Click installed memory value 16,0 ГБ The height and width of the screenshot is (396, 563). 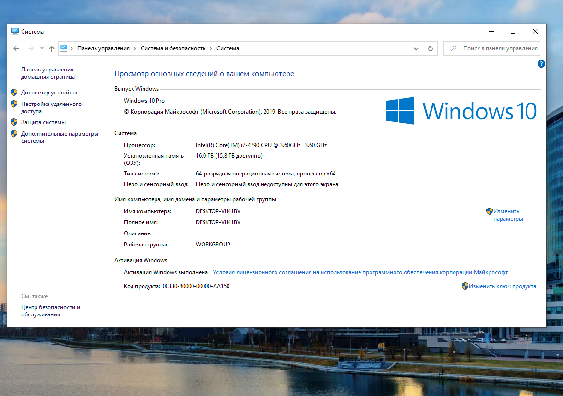[229, 156]
